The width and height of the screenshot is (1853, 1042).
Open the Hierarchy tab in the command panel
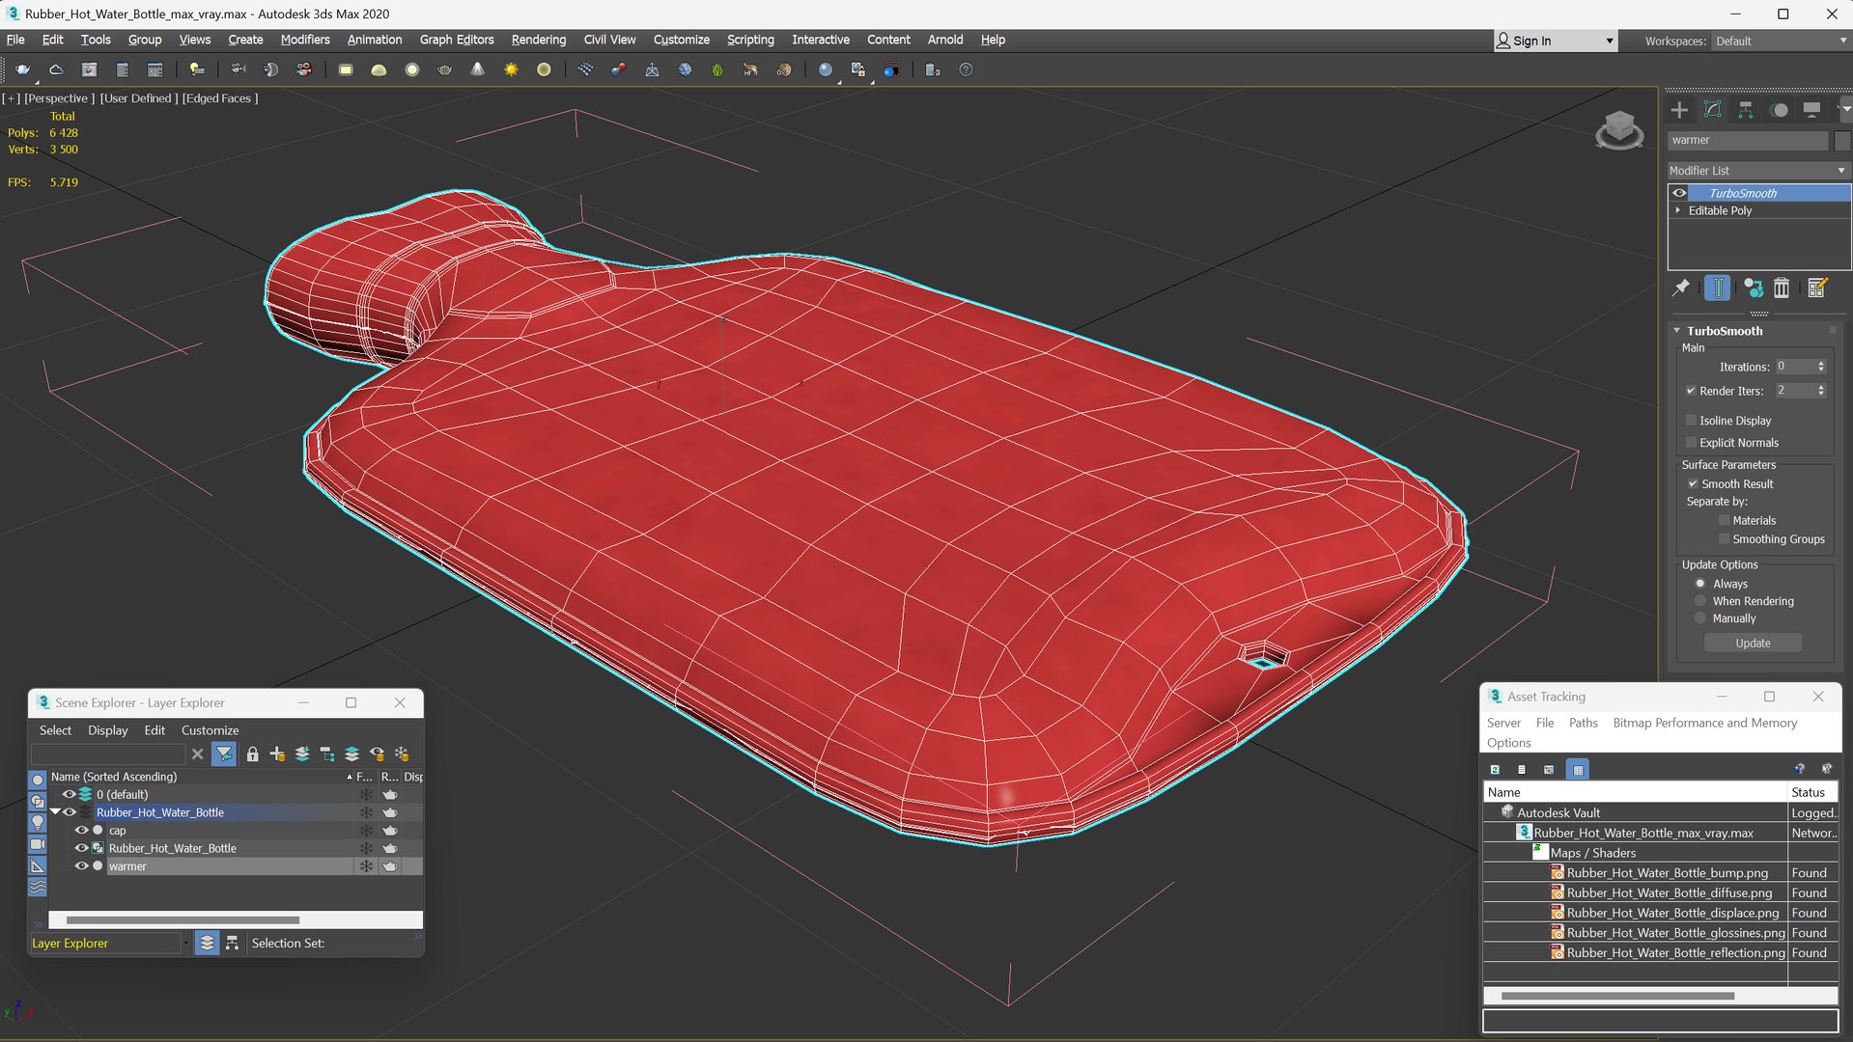point(1745,110)
